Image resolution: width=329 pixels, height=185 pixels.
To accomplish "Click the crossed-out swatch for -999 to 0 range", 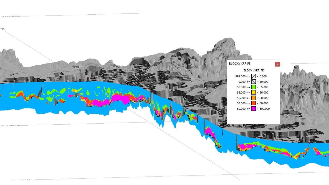I will [253, 76].
